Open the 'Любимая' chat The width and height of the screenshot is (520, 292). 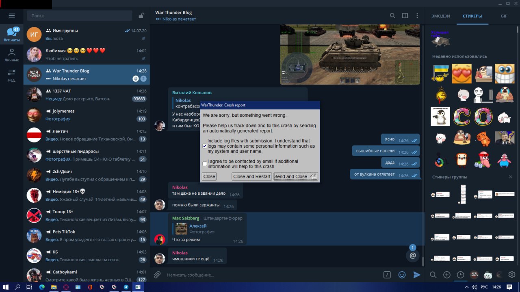87,54
